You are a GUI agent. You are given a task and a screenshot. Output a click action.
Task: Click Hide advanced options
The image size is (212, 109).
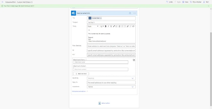pos(80,91)
